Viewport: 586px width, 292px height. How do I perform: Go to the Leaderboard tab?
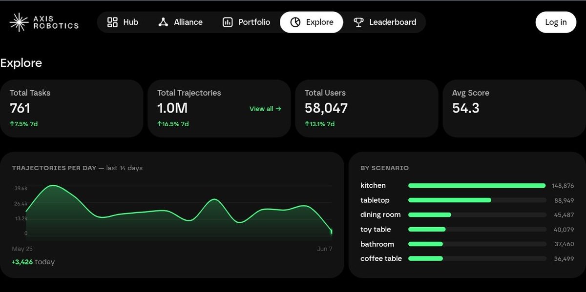385,22
